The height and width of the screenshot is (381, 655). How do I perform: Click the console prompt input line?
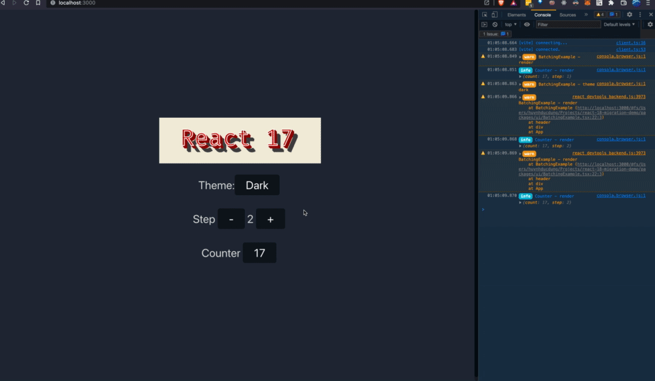[568, 209]
